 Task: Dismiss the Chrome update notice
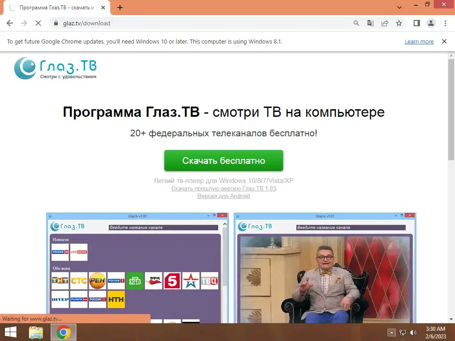click(x=444, y=41)
